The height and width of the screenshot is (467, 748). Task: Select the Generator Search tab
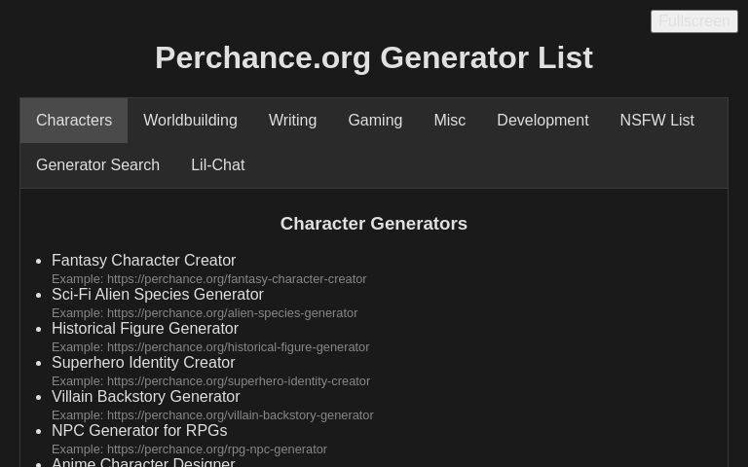97,165
